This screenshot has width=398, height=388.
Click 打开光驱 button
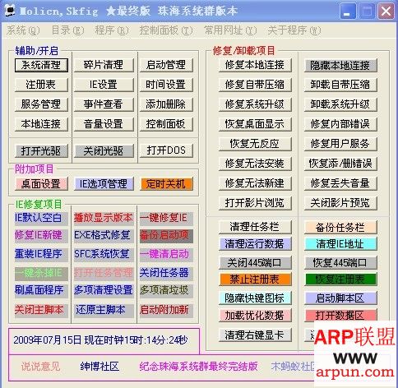[x=41, y=151]
